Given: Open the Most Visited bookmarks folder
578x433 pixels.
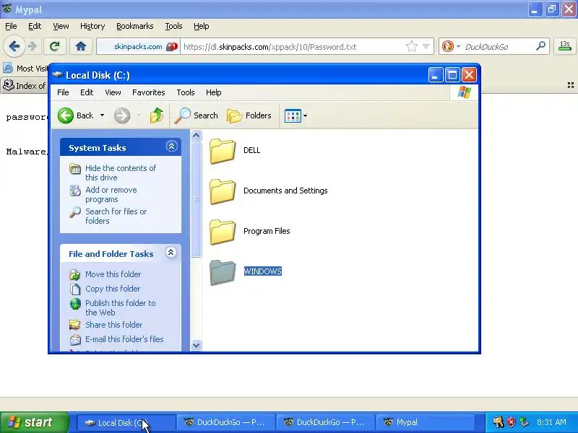Looking at the screenshot, I should point(26,69).
